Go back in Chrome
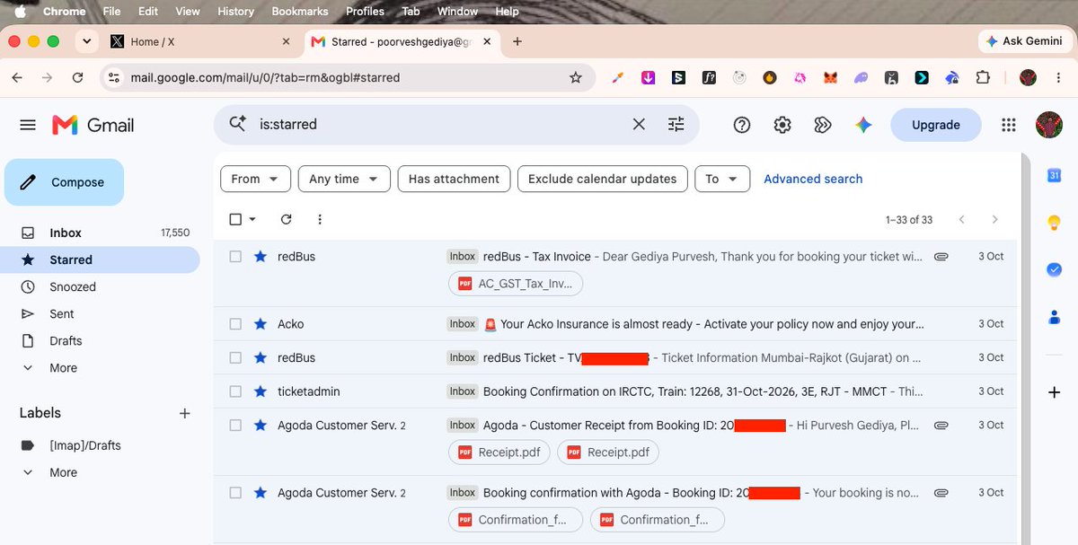 (17, 78)
